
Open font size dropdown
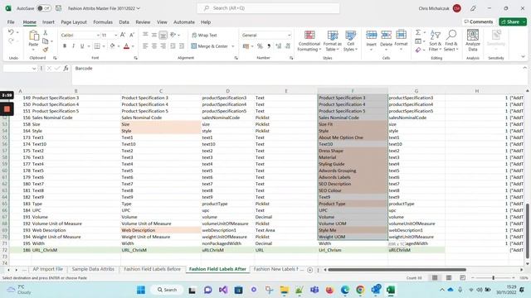pyautogui.click(x=115, y=35)
